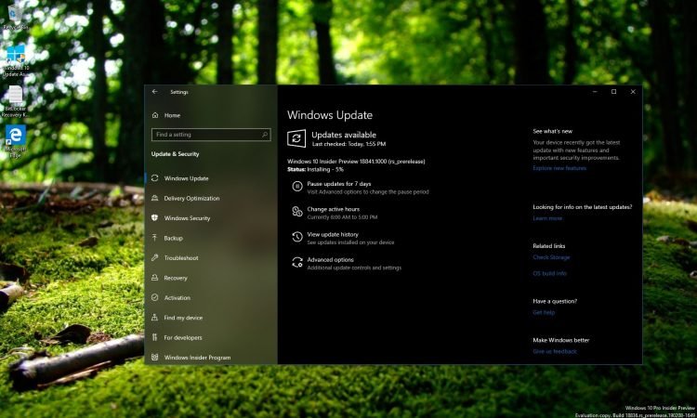Image resolution: width=697 pixels, height=418 pixels.
Task: Open the Check Storage link
Action: click(x=551, y=257)
